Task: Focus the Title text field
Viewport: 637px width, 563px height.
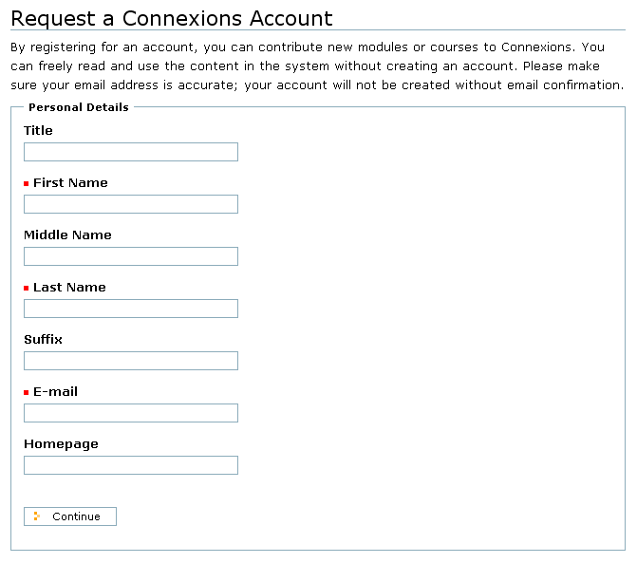Action: pos(131,152)
